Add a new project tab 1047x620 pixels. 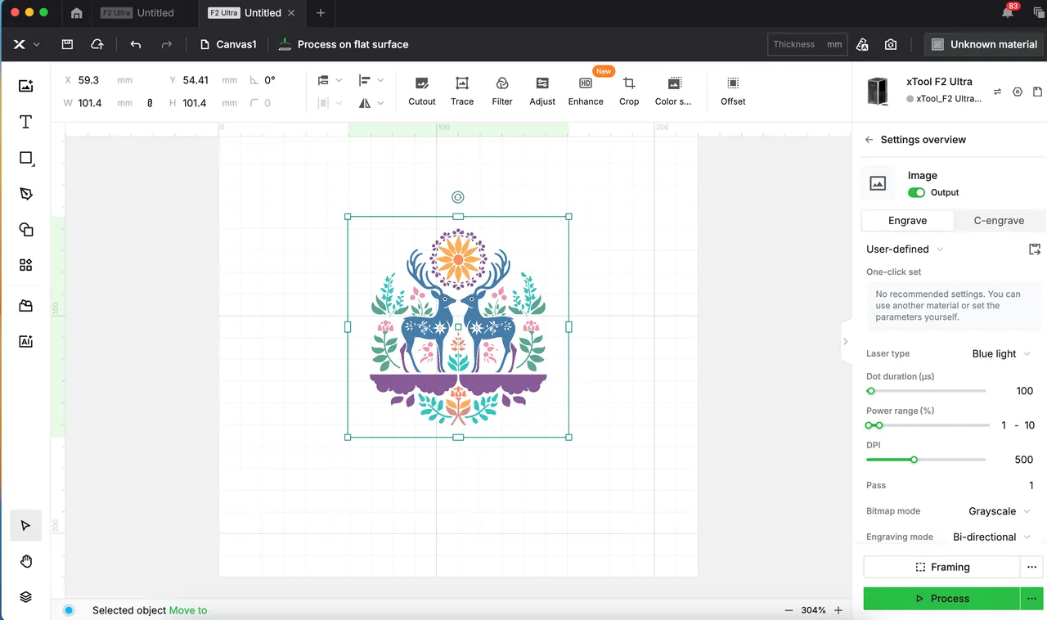[x=321, y=13]
